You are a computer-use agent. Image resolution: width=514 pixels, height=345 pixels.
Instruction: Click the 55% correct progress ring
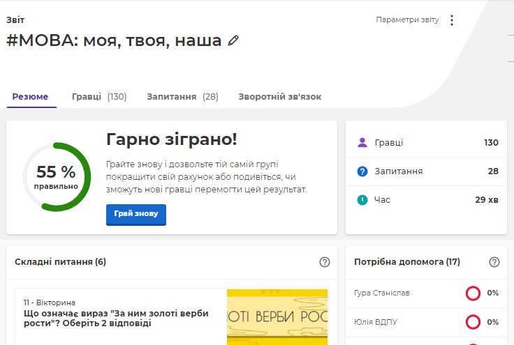pos(57,177)
